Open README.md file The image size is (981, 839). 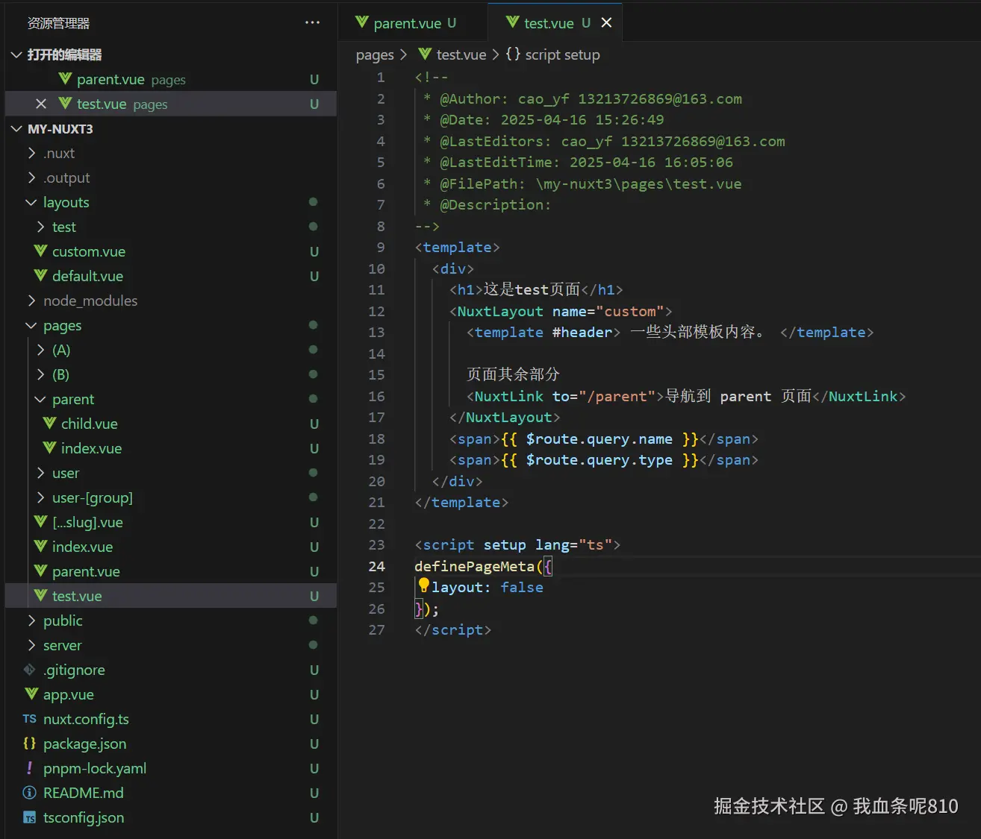[171, 793]
